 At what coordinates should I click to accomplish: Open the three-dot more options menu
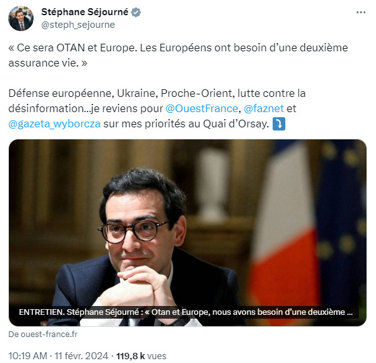361,12
